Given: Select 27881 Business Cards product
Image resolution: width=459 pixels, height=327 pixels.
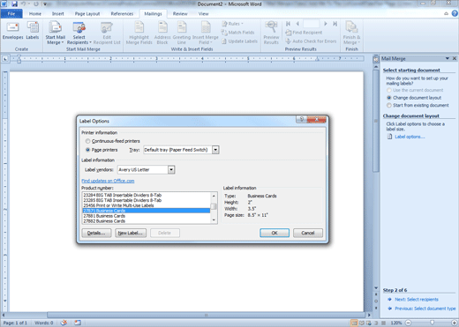Looking at the screenshot, I should pos(147,216).
